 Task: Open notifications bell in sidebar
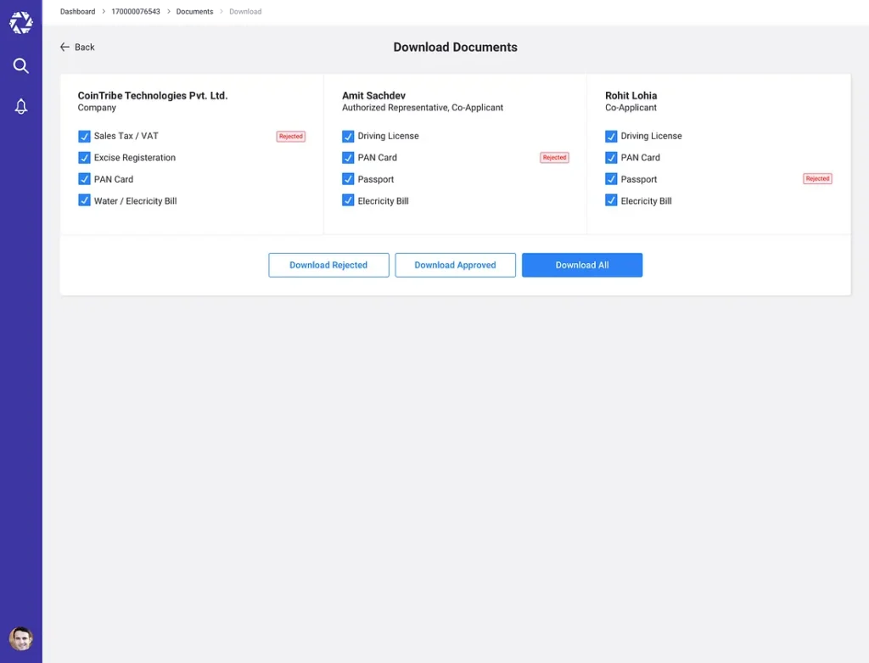21,106
